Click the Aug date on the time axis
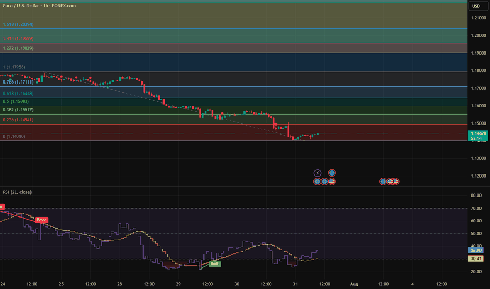Viewport: 490px width, 289px height. [354, 284]
